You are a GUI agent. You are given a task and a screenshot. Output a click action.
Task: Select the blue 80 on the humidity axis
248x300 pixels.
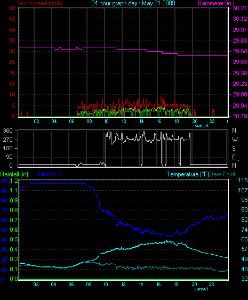(x=4, y=200)
